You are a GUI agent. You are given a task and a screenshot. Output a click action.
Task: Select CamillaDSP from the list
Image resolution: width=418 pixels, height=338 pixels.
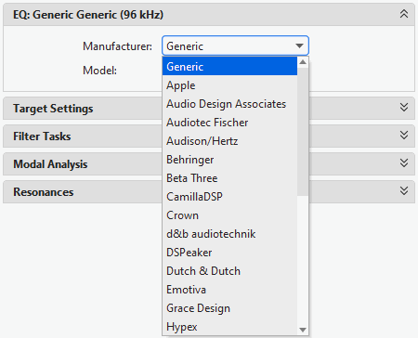pos(229,197)
